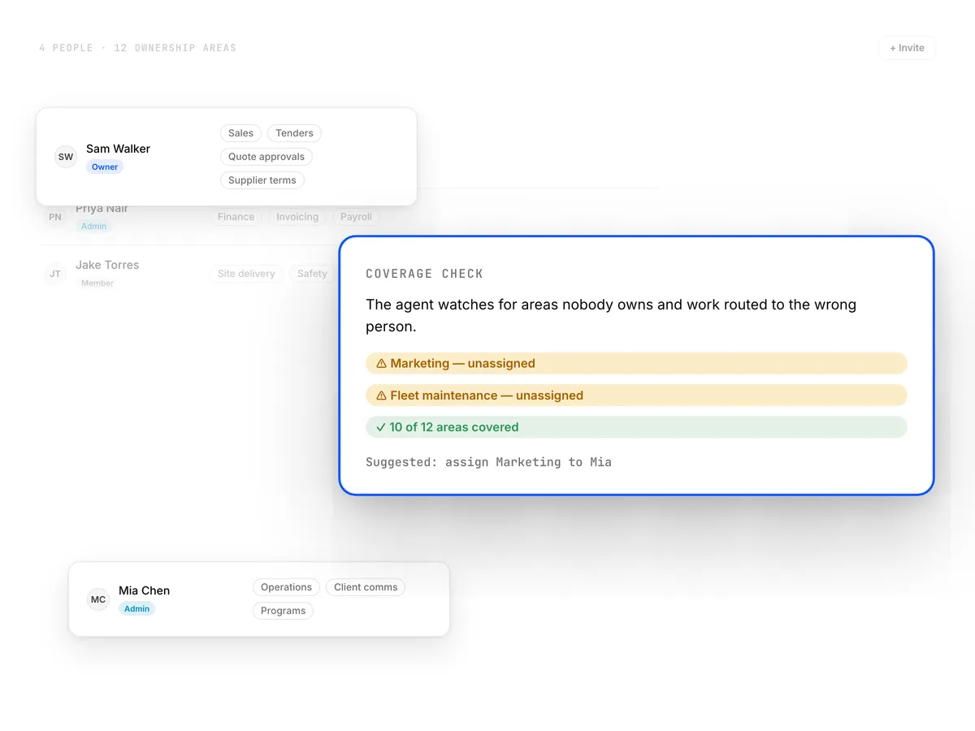Open Mia Chen's MC avatar
The image size is (975, 731).
coord(98,599)
